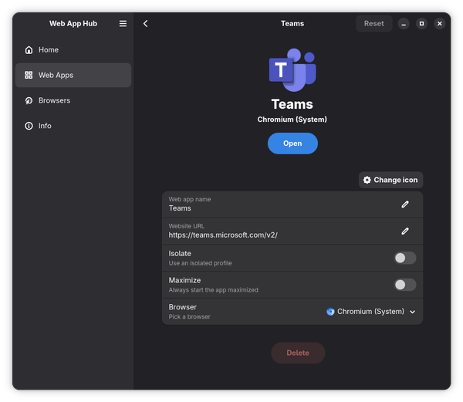463x402 pixels.
Task: Select Web Apps in the sidebar
Action: (73, 75)
